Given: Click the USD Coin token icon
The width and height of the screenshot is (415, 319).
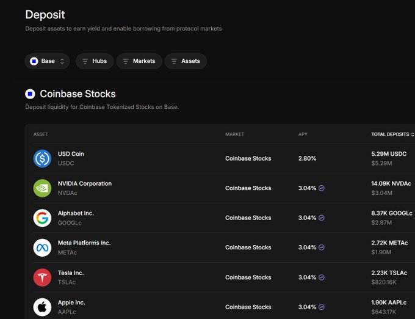Looking at the screenshot, I should pyautogui.click(x=42, y=158).
